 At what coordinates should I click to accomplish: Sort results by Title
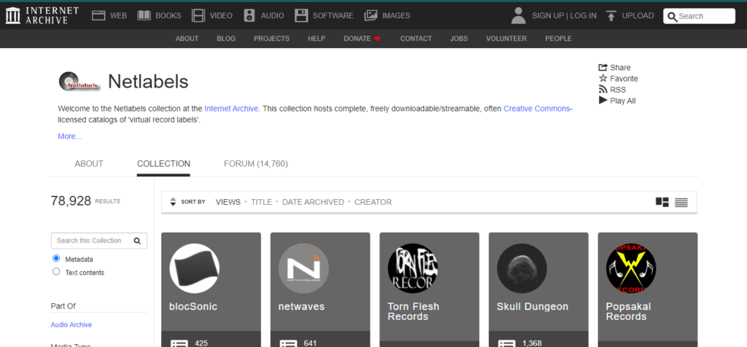(x=262, y=202)
